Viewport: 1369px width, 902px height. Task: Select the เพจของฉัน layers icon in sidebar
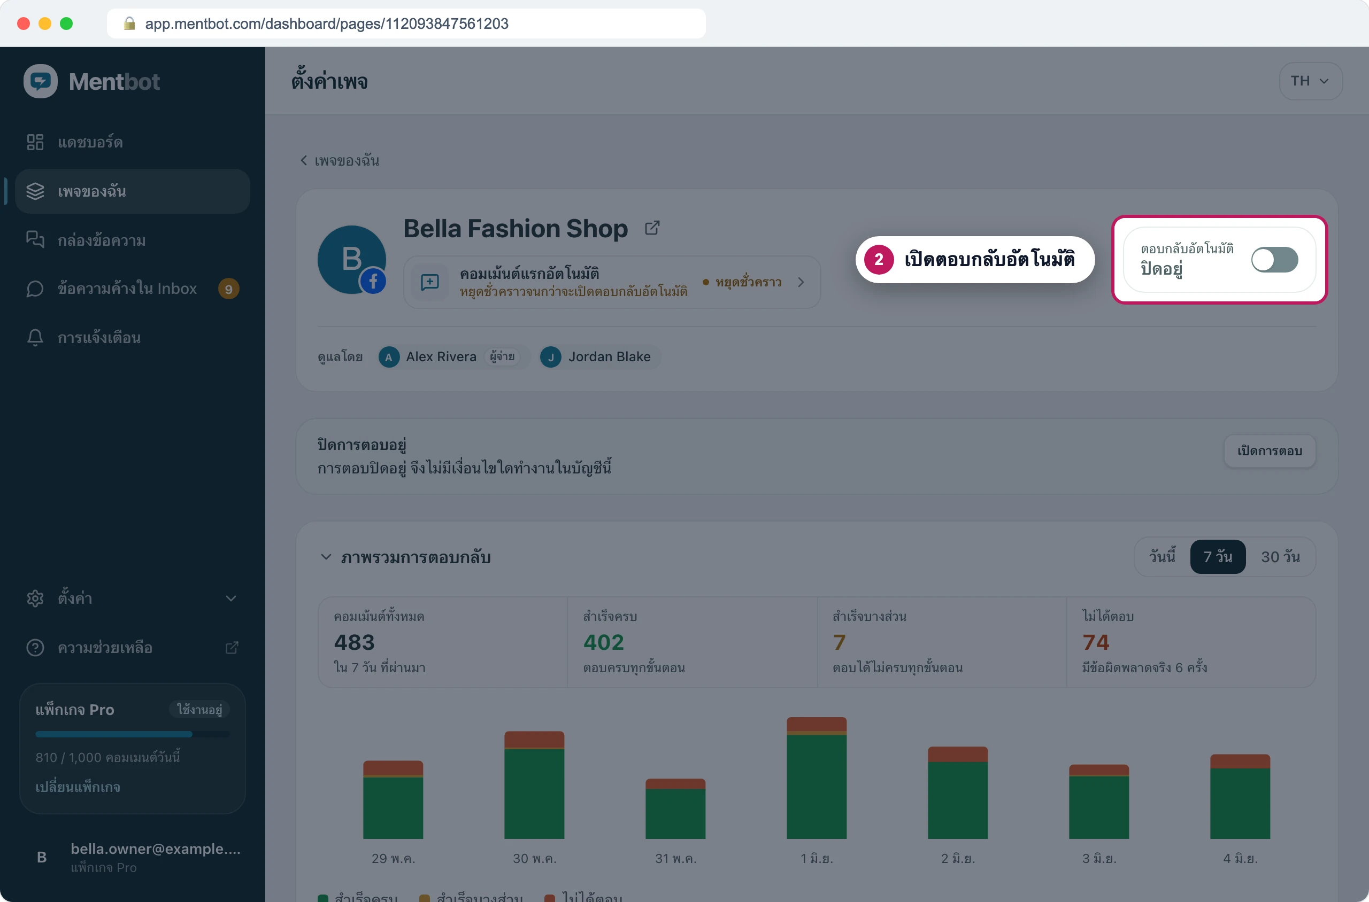35,191
